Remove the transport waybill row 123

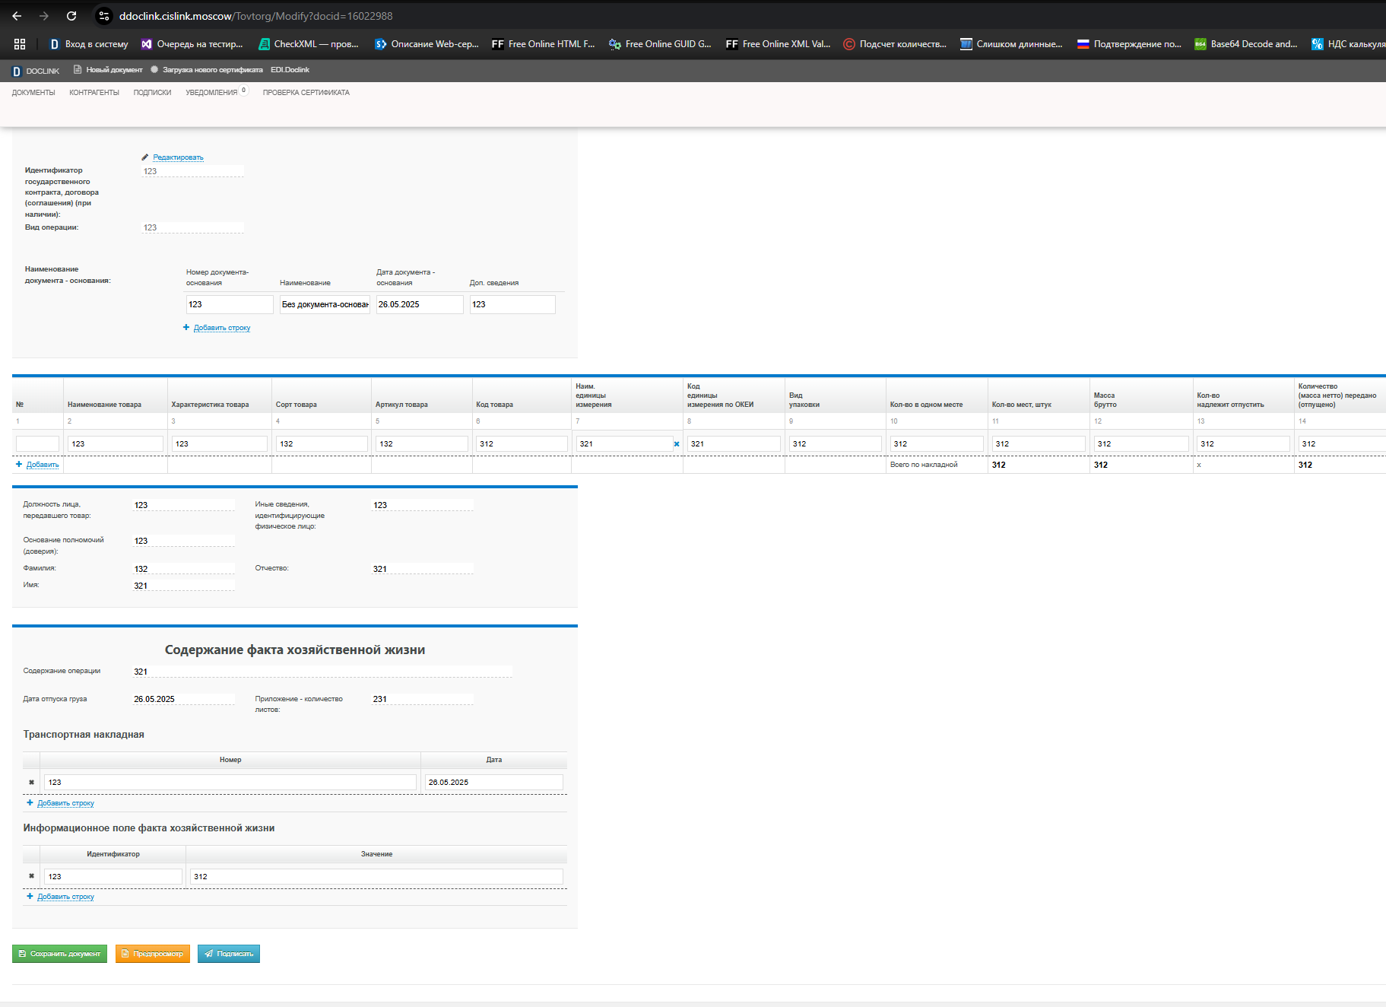pyautogui.click(x=31, y=782)
